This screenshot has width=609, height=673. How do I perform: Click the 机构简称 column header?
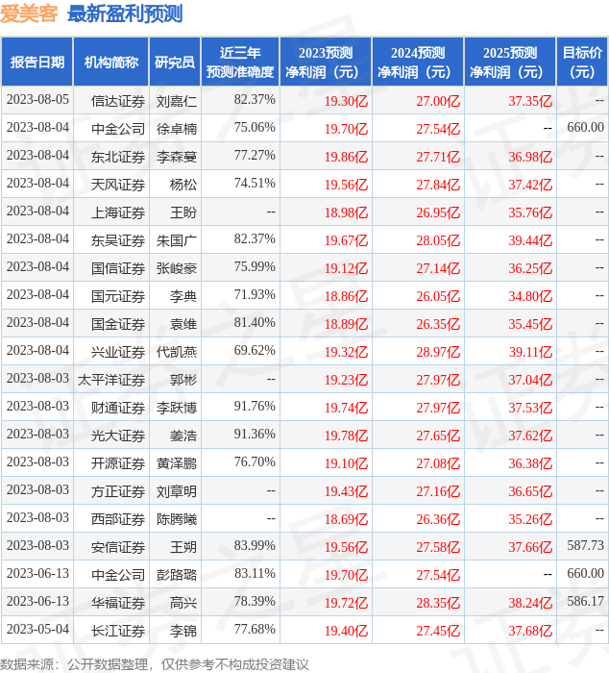point(111,62)
